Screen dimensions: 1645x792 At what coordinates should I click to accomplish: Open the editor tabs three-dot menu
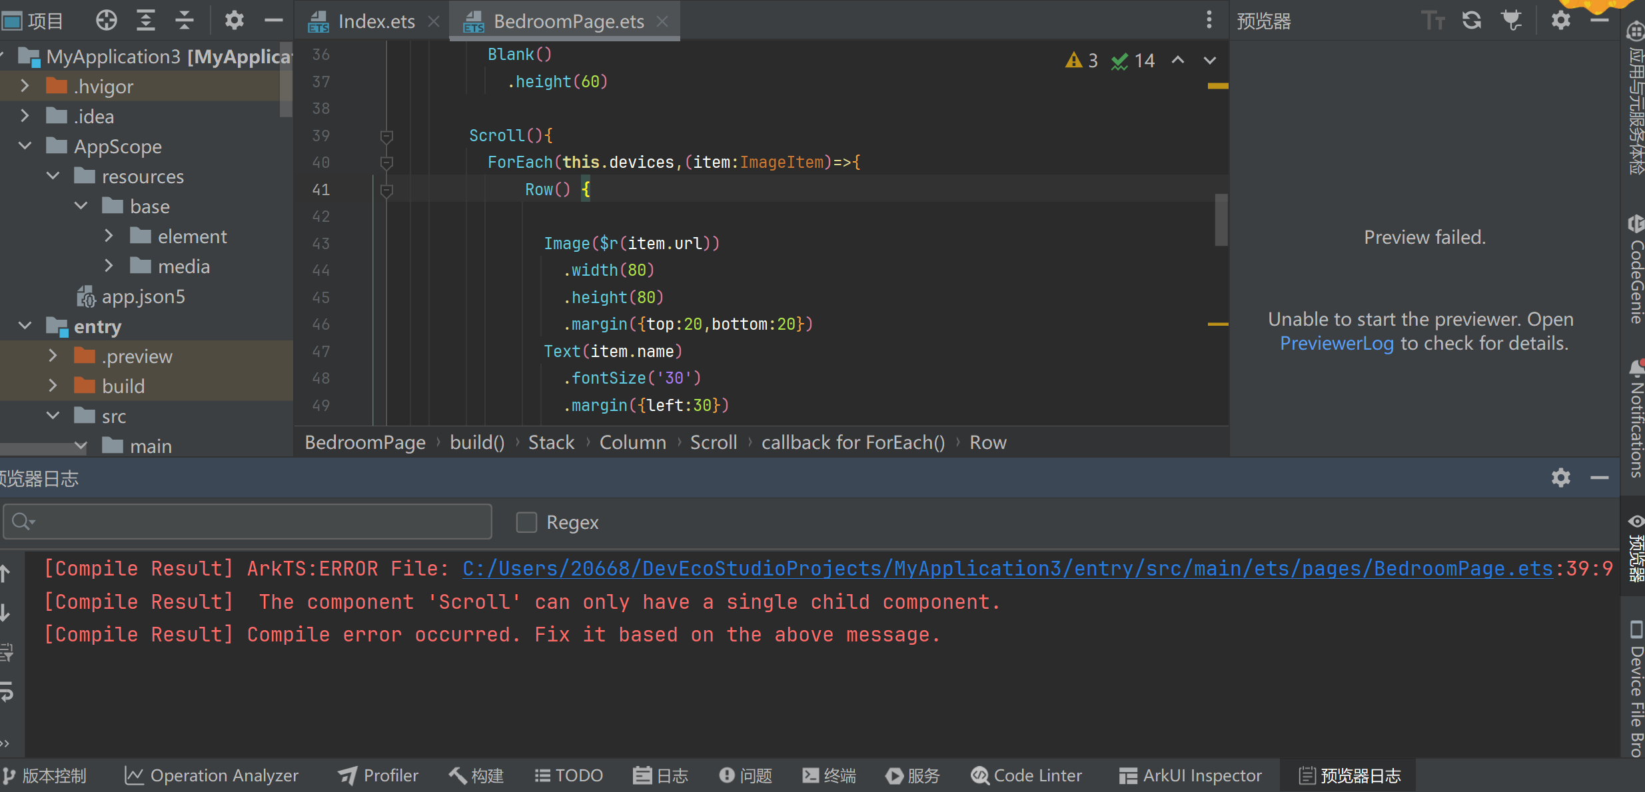(x=1209, y=20)
